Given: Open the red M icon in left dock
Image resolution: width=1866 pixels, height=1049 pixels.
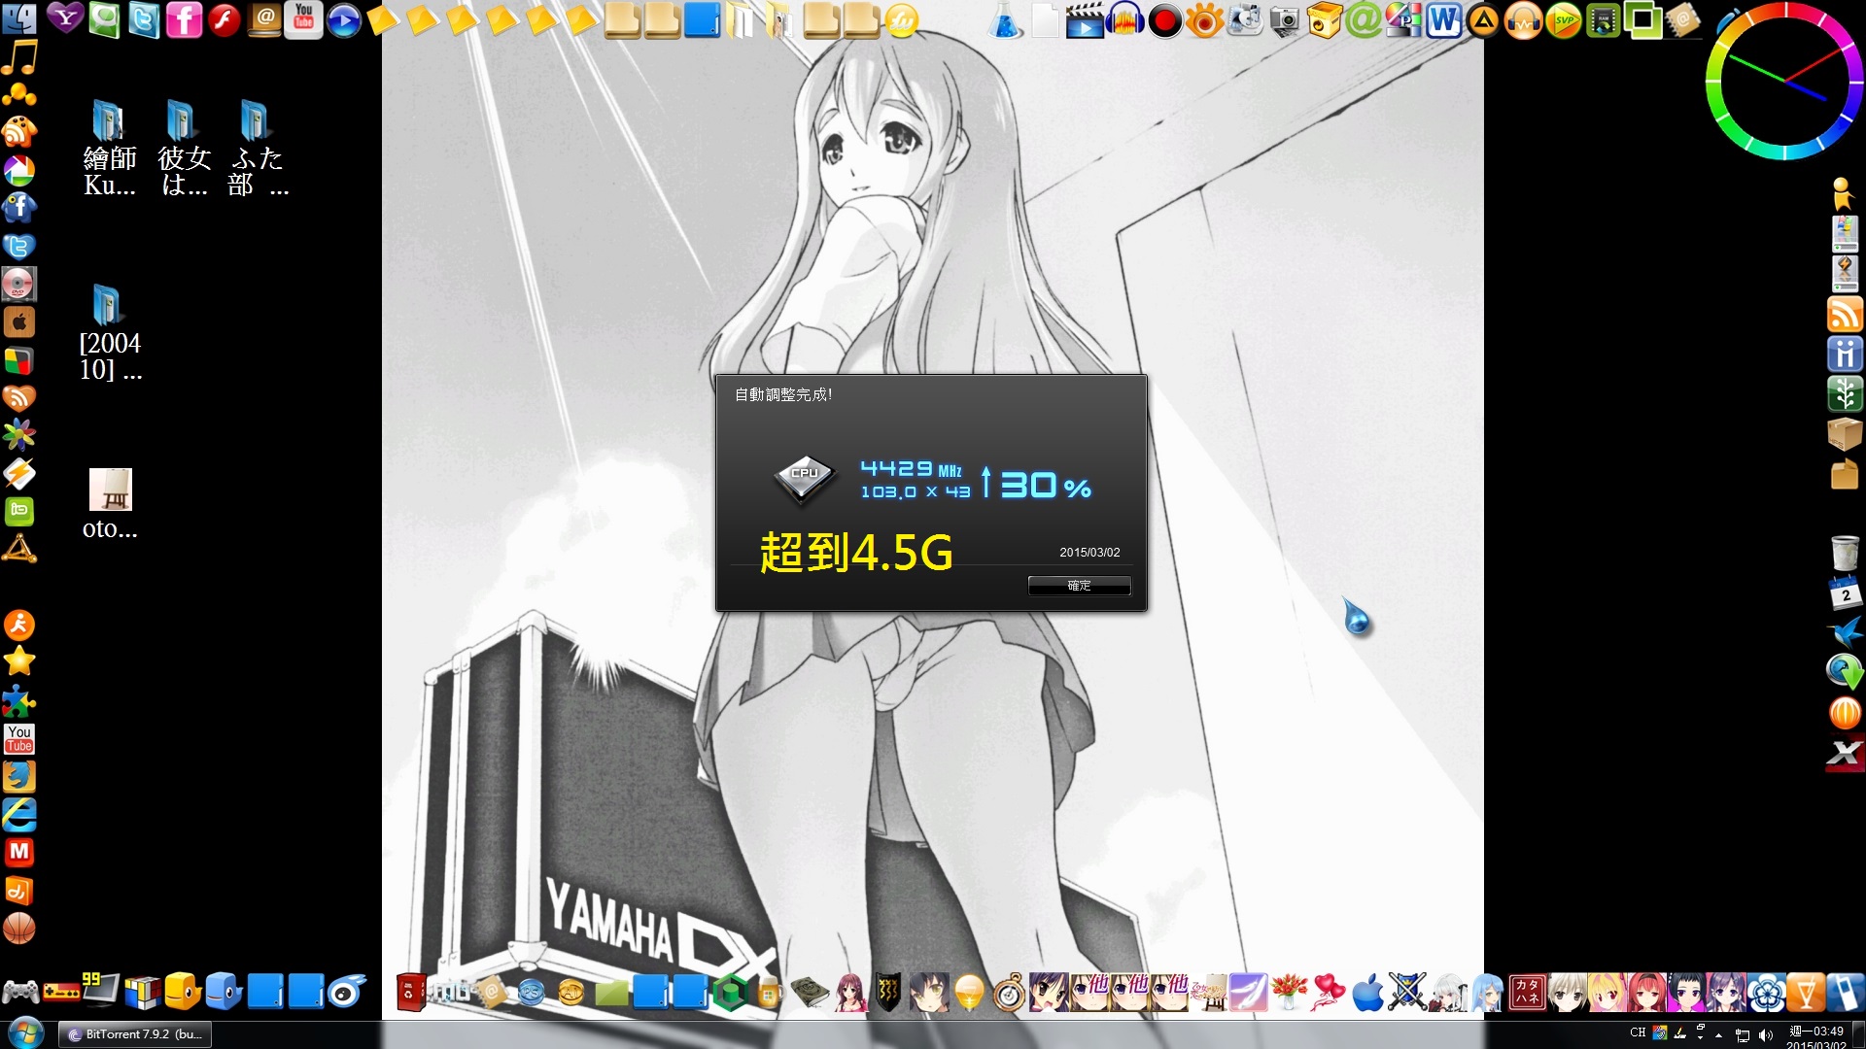Looking at the screenshot, I should (x=19, y=852).
